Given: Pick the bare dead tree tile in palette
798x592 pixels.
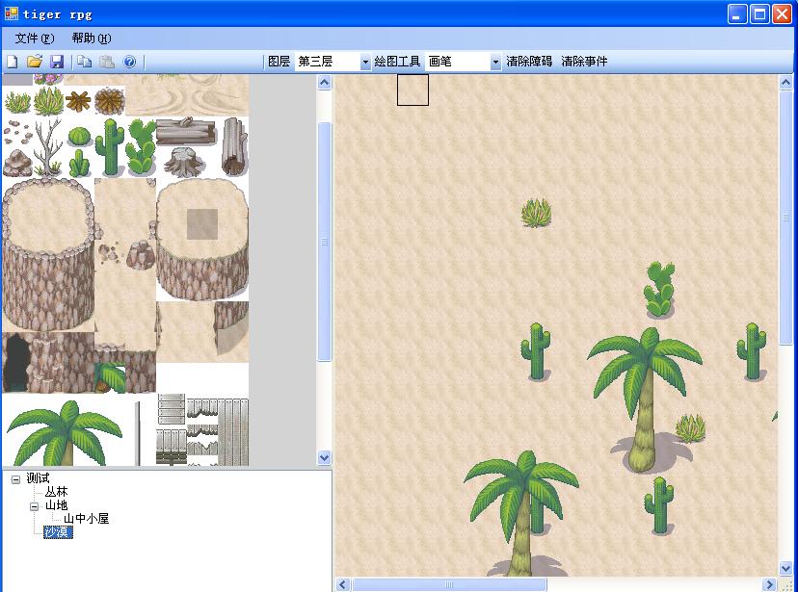Looking at the screenshot, I should 48,147.
